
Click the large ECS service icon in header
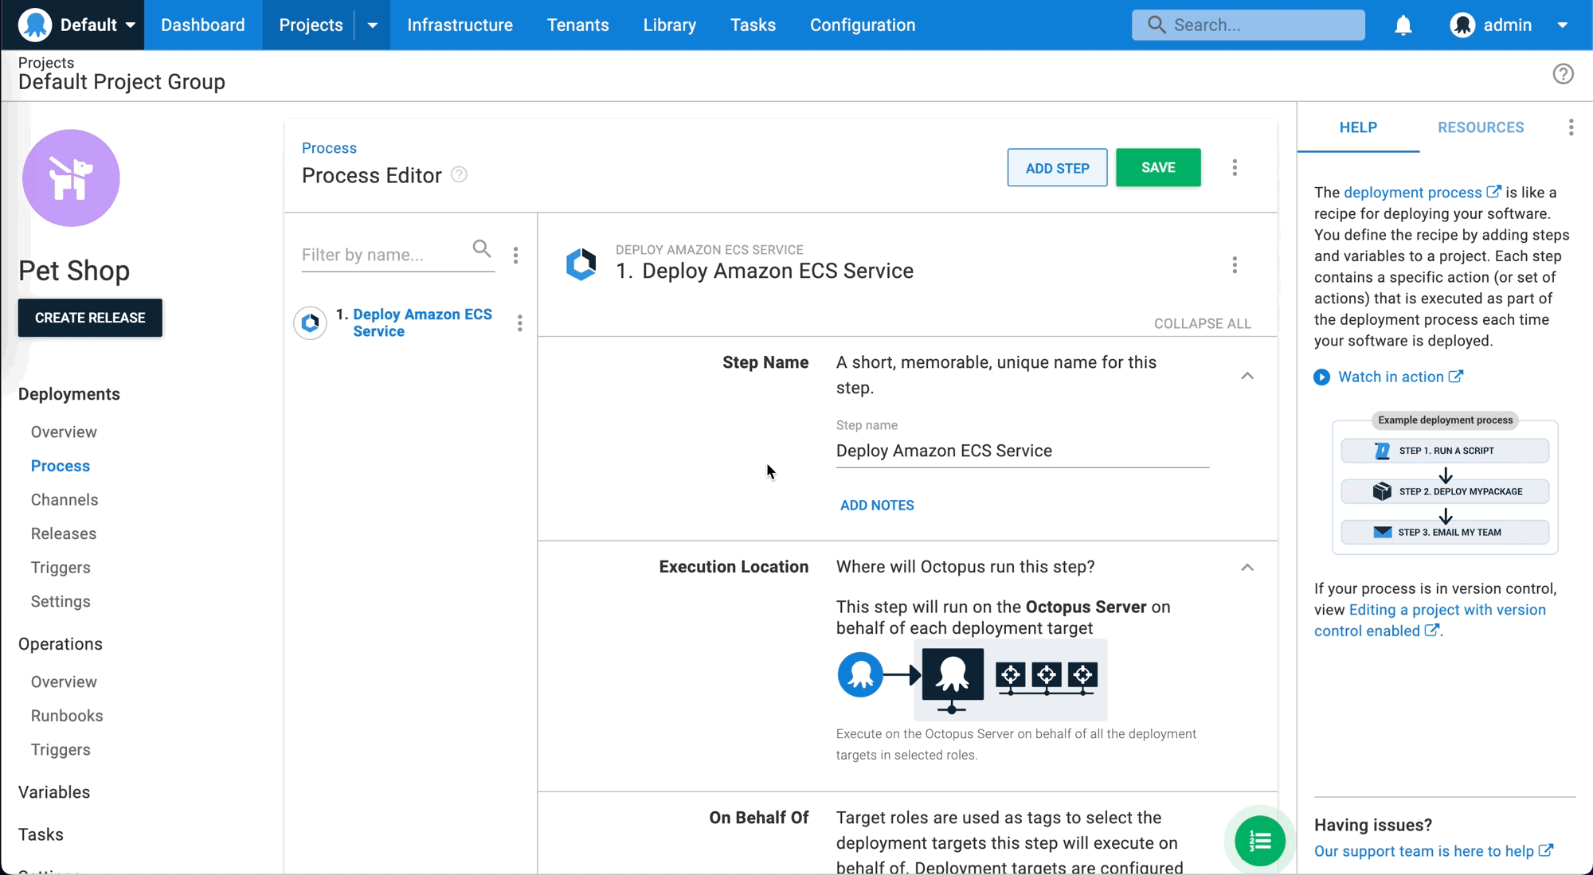click(581, 264)
